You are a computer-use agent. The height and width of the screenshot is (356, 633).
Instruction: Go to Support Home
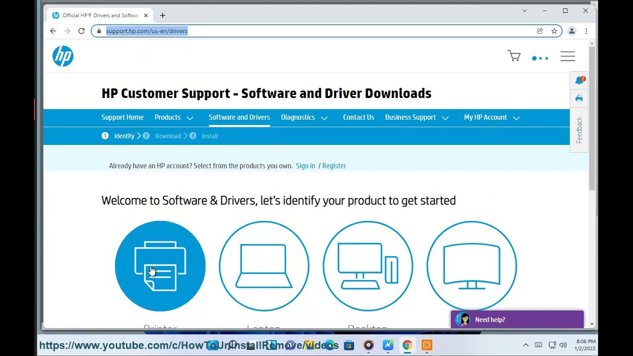pyautogui.click(x=123, y=118)
